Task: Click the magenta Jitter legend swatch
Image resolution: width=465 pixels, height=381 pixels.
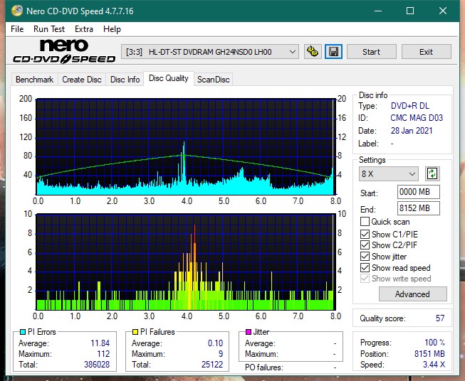Action: pos(249,332)
